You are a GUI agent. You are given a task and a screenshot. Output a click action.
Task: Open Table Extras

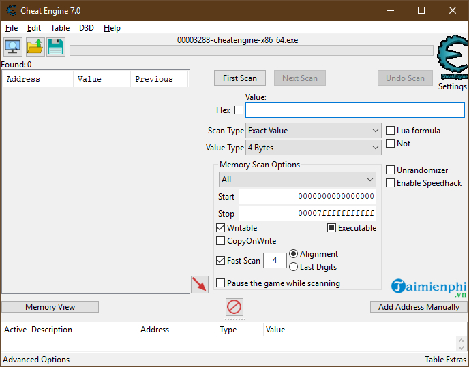(x=446, y=360)
